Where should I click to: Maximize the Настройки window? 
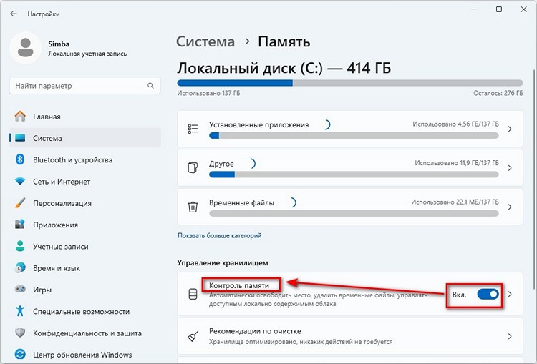tap(499, 9)
